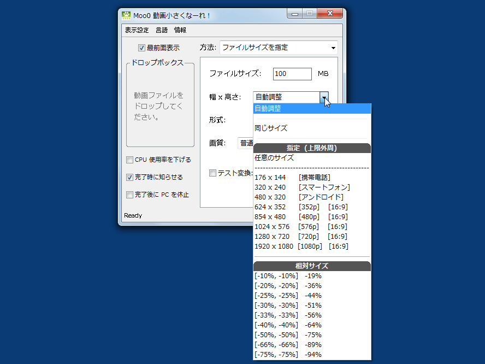Select relative size [-40%, -40%] -64%
This screenshot has height=364, width=485.
312,325
